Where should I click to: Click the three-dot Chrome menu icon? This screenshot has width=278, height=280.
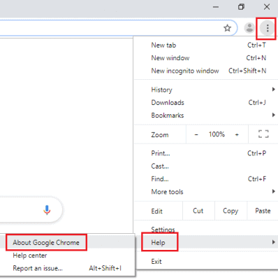pyautogui.click(x=268, y=28)
